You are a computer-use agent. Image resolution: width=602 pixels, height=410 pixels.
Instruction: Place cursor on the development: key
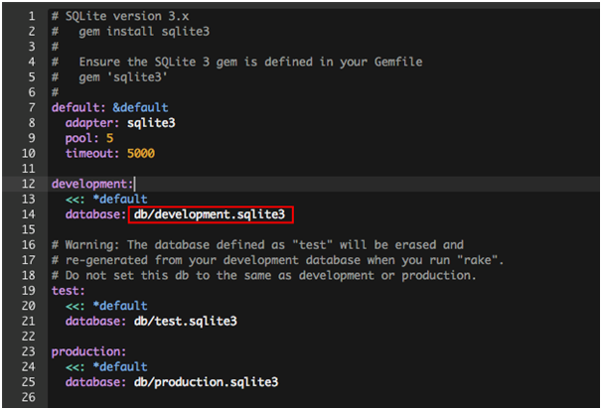92,184
